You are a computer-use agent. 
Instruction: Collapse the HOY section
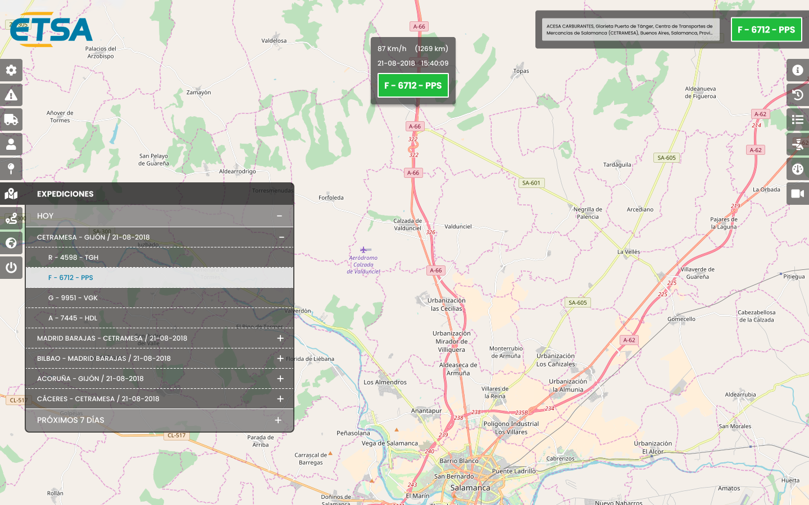pos(279,216)
